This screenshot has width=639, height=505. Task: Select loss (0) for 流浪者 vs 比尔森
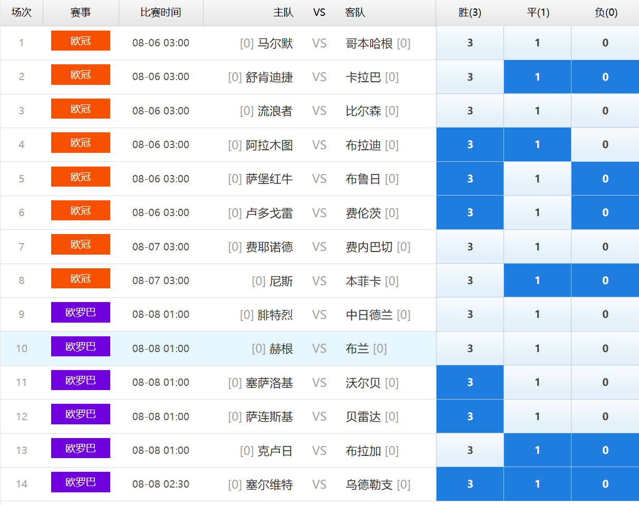[x=605, y=111]
